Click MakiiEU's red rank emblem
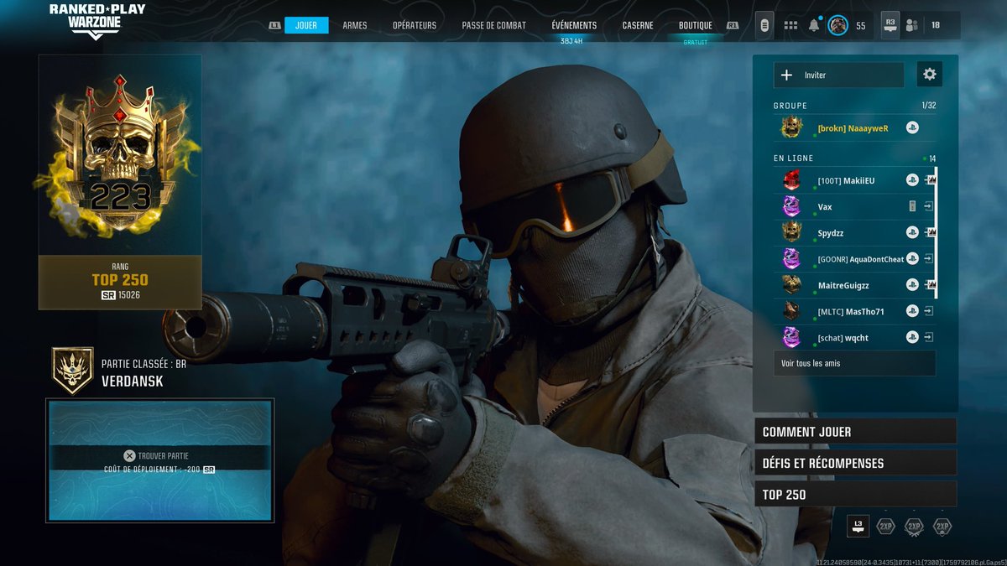1007x566 pixels. click(x=791, y=180)
